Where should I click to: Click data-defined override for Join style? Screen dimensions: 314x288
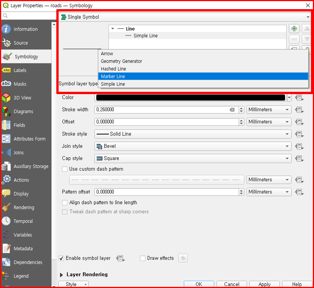(x=299, y=146)
